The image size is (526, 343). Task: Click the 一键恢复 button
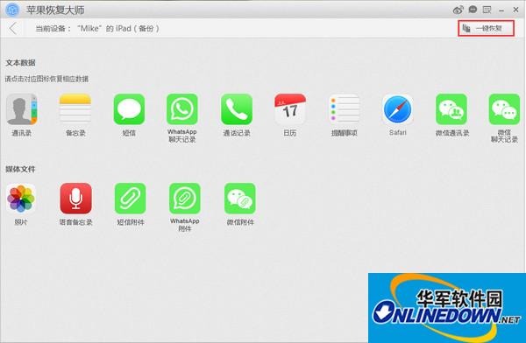click(x=486, y=29)
